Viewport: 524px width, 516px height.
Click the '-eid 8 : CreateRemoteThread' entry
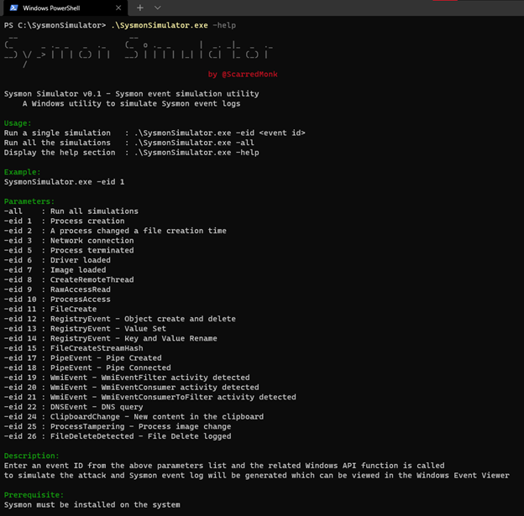click(69, 279)
